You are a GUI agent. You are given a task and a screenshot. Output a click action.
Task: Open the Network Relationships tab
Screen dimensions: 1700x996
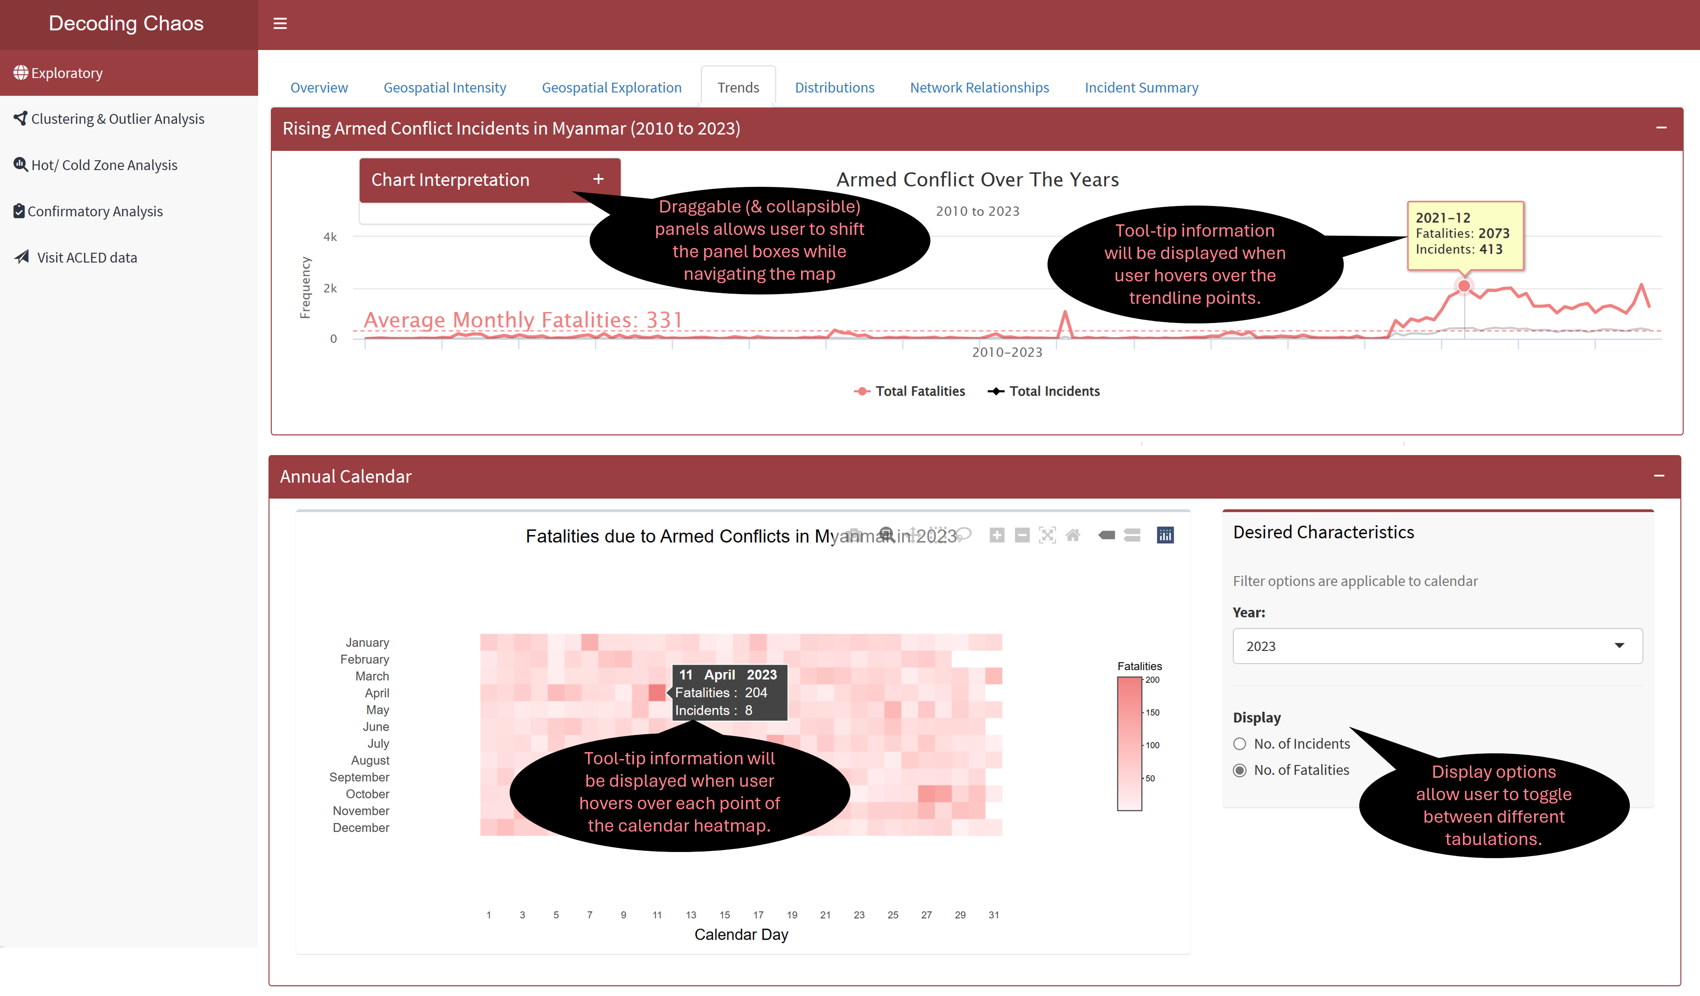tap(979, 88)
